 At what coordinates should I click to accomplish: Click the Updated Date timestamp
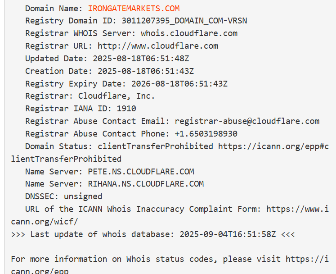tap(141, 59)
